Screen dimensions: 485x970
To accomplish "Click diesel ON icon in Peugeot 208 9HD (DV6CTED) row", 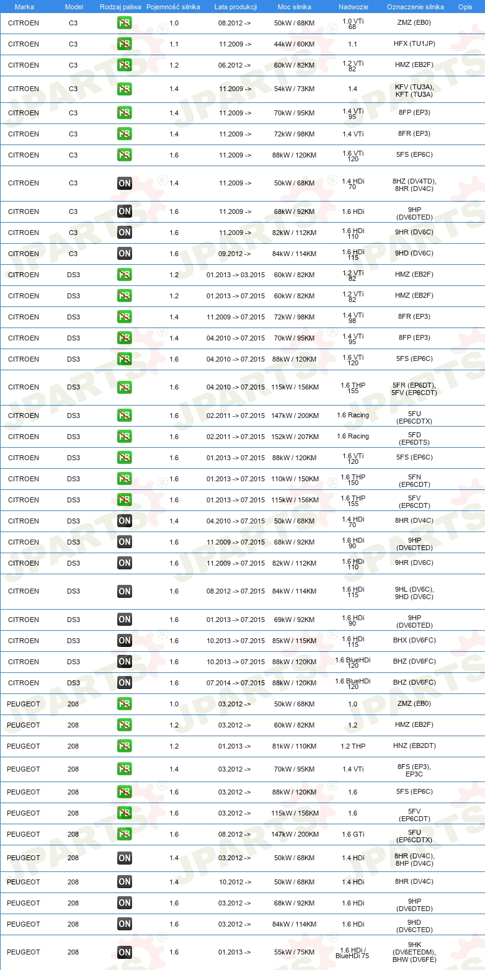I will coord(125,924).
